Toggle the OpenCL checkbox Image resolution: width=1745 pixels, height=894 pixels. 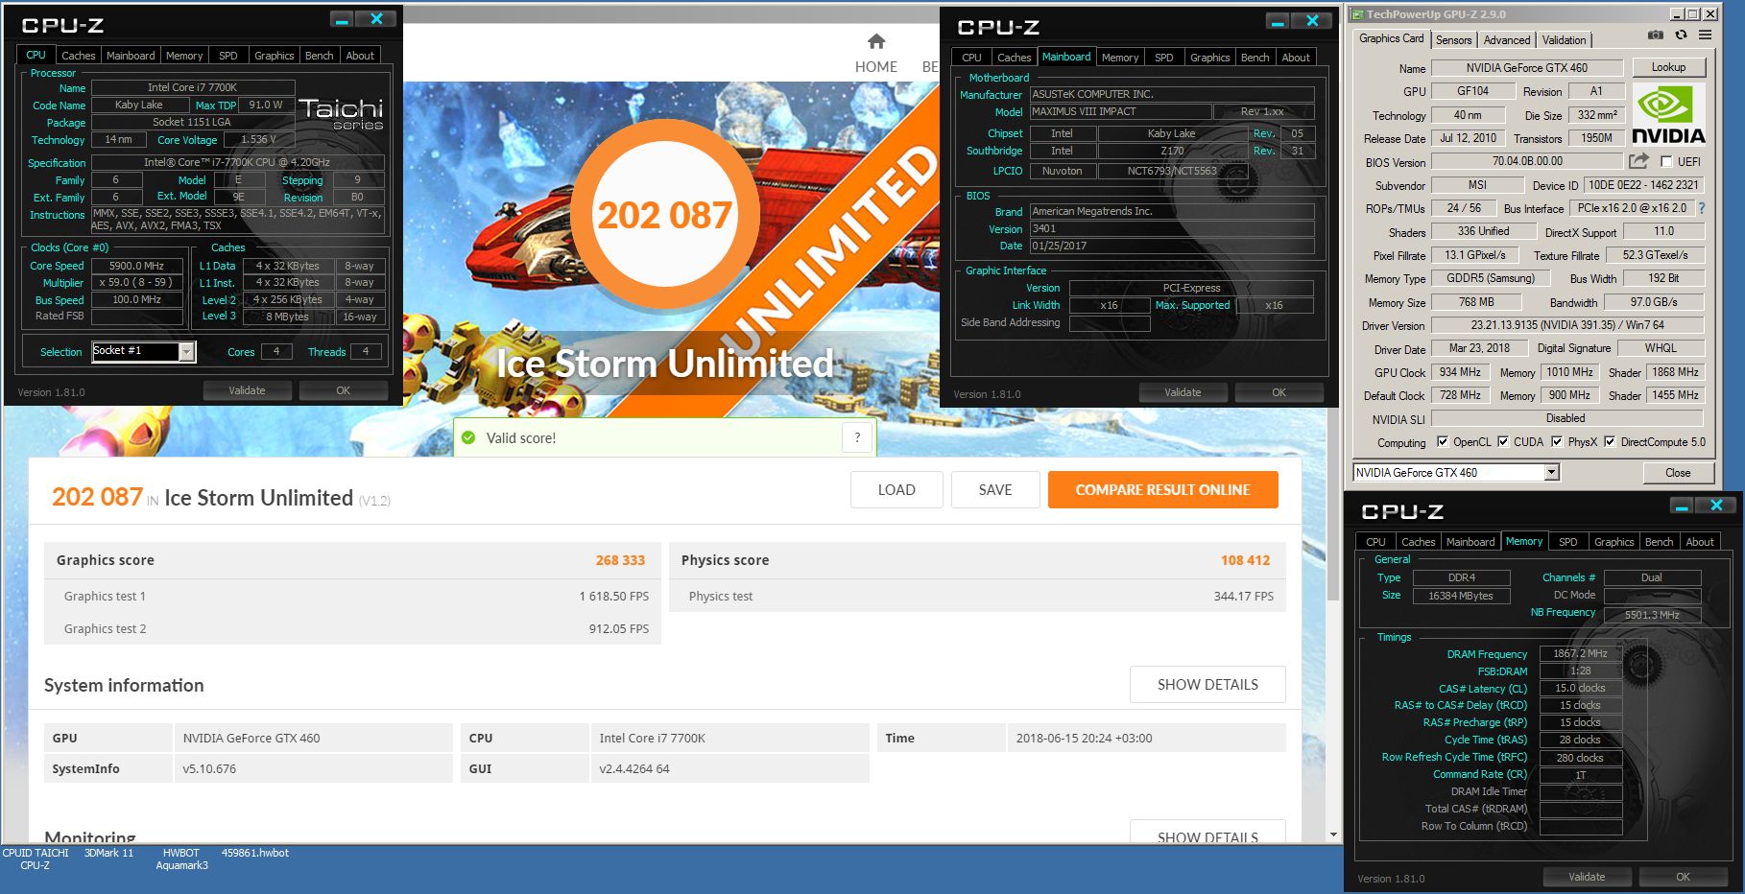tap(1442, 442)
